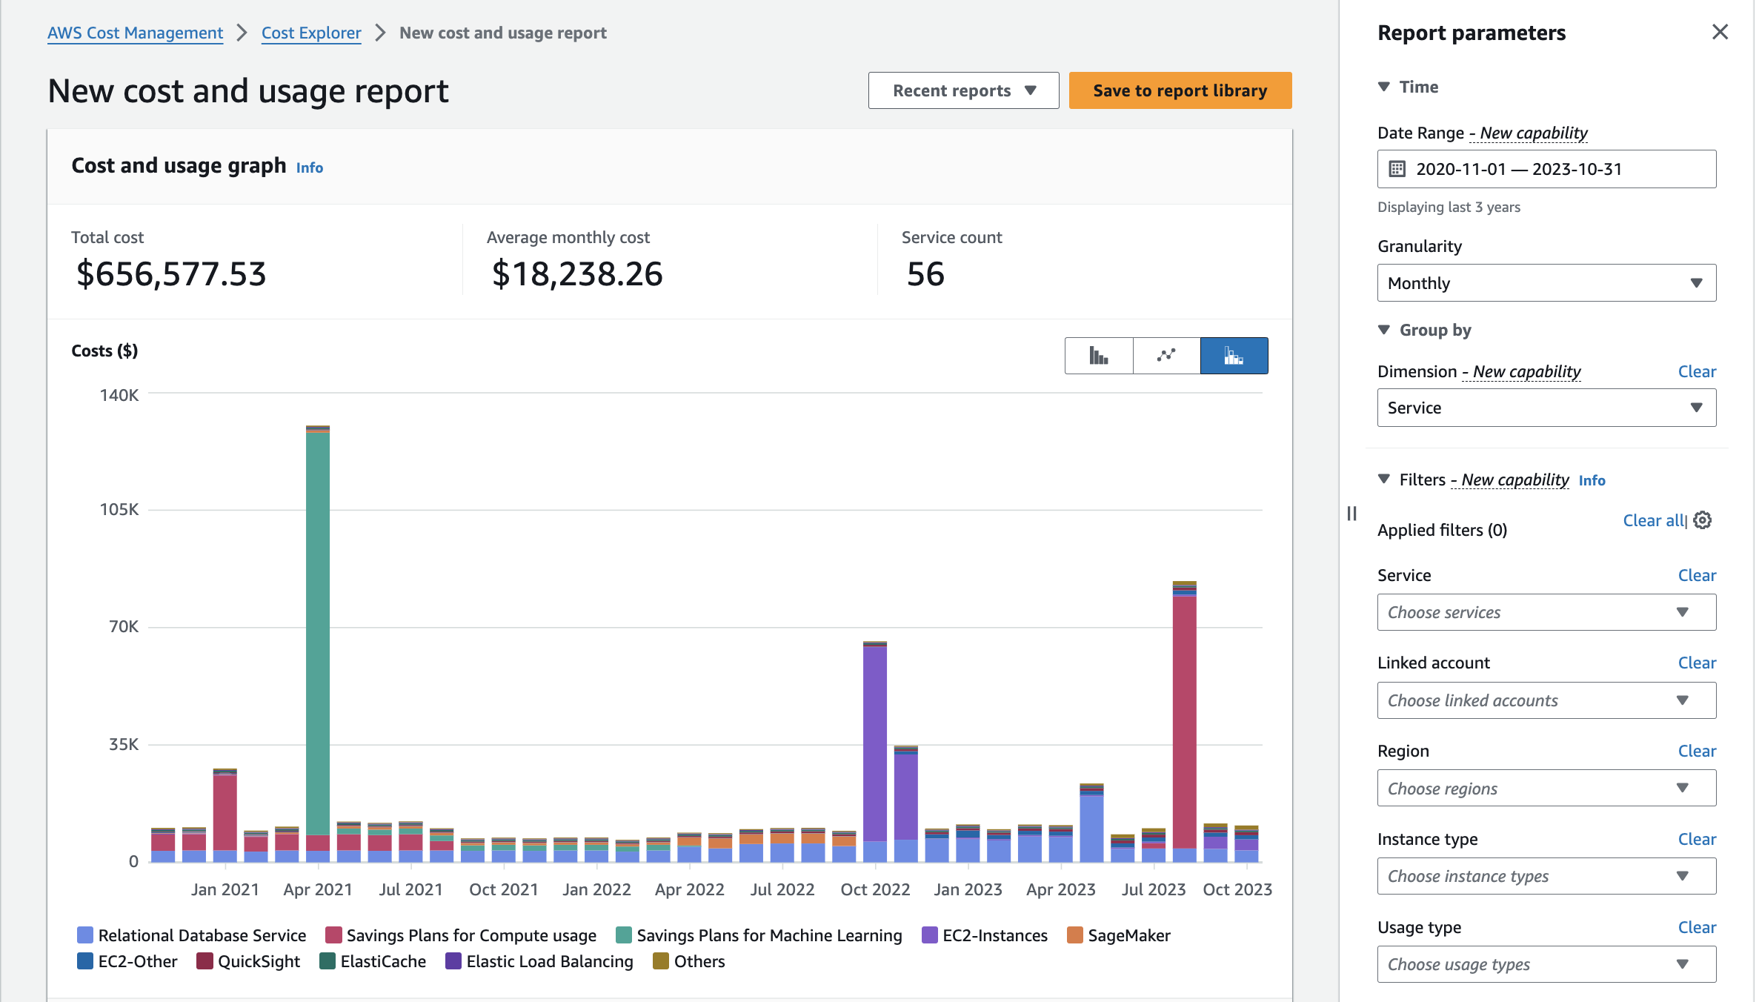Open the filter settings gear icon
This screenshot has width=1759, height=1002.
click(x=1703, y=520)
